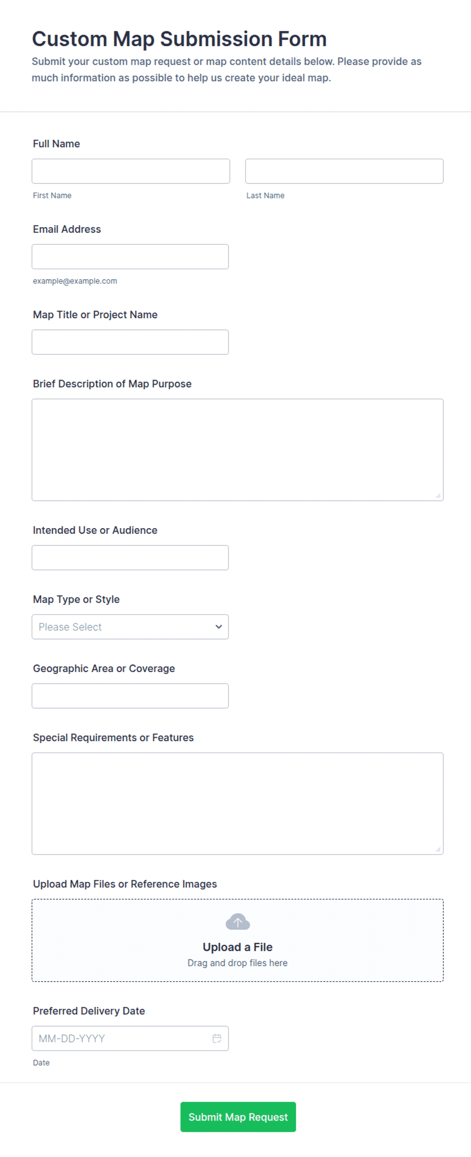Click the Brief Description of Map Purpose textarea
Viewport: 471px width, 1157px height.
pyautogui.click(x=238, y=450)
